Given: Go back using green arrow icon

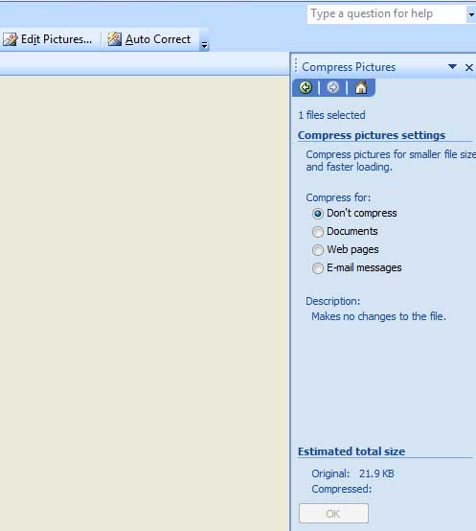Looking at the screenshot, I should pos(306,88).
